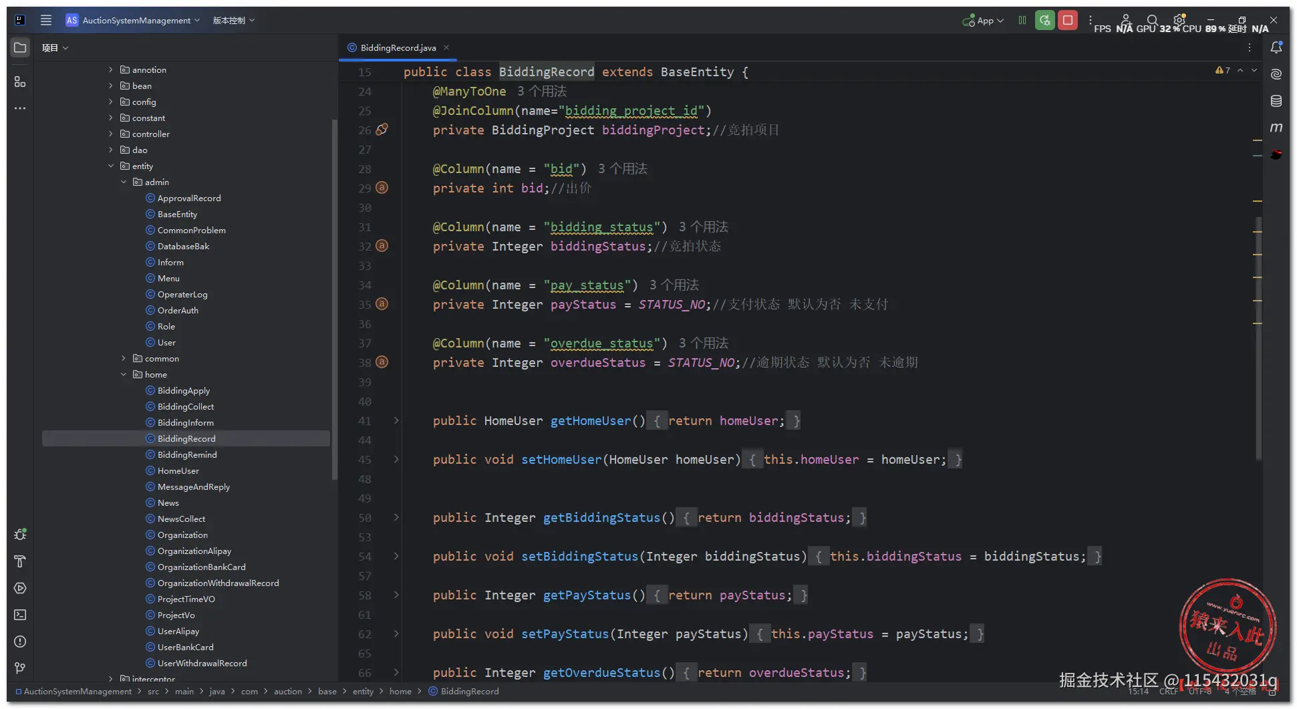Open the Project tool window icon

20,47
